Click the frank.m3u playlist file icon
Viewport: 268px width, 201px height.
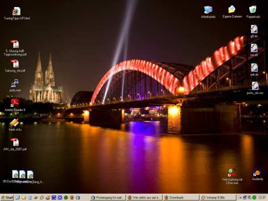tap(15, 123)
